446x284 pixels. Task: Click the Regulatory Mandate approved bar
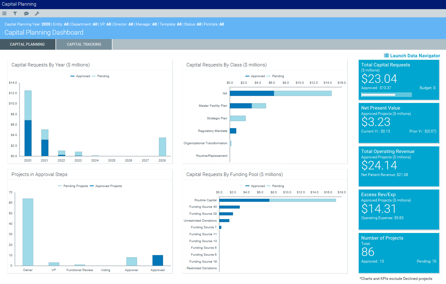[x=233, y=131]
